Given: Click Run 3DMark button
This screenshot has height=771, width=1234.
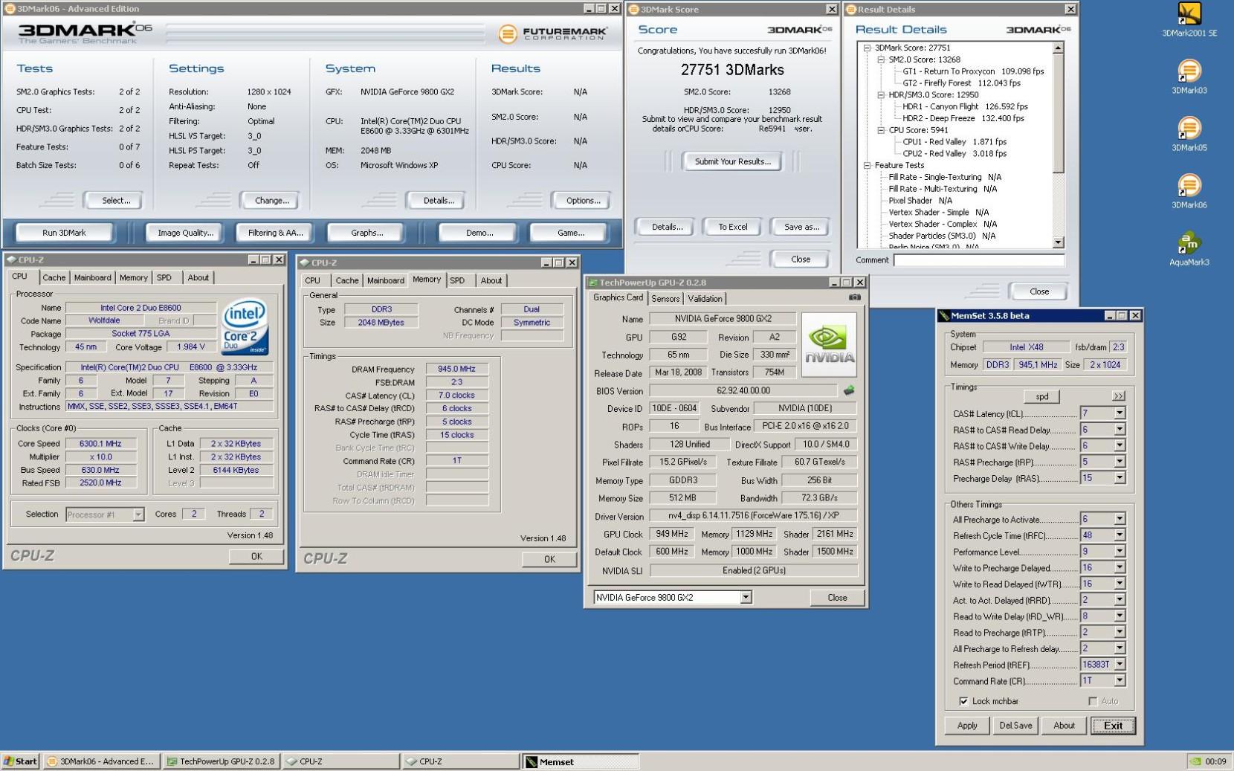Looking at the screenshot, I should tap(64, 233).
